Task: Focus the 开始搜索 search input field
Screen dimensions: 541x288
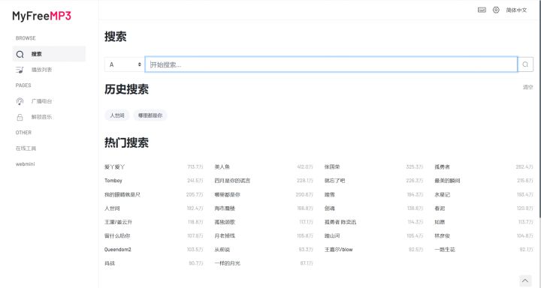Action: [x=331, y=64]
